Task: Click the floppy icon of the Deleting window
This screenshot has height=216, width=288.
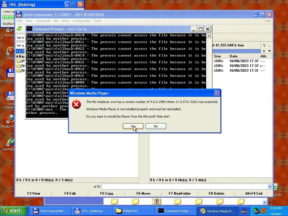Action: point(4,4)
